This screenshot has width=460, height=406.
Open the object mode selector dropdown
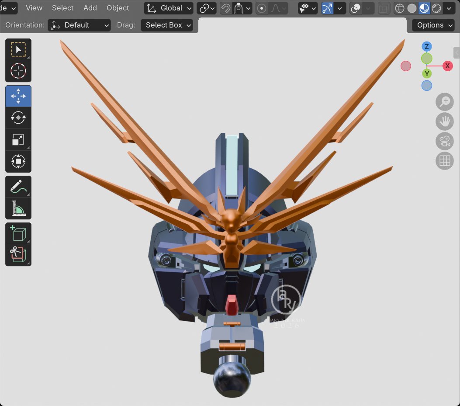pos(8,8)
